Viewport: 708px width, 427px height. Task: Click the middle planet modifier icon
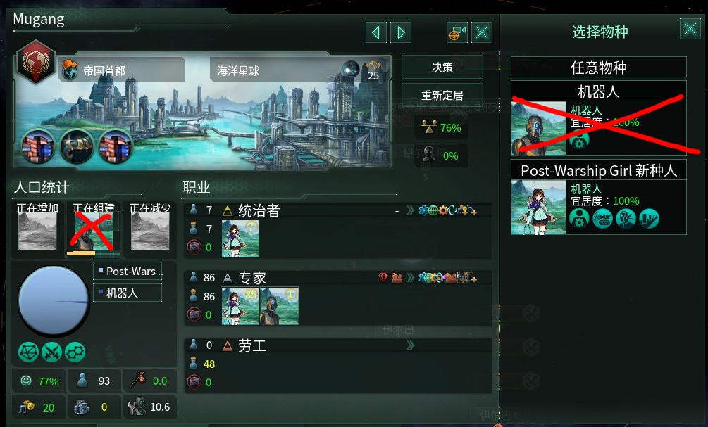tap(76, 146)
